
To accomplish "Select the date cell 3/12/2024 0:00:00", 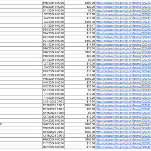I will pyautogui.click(x=54, y=6).
